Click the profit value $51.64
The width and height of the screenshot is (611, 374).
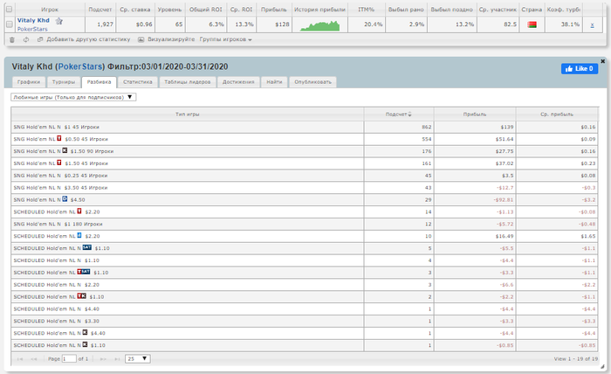click(505, 139)
